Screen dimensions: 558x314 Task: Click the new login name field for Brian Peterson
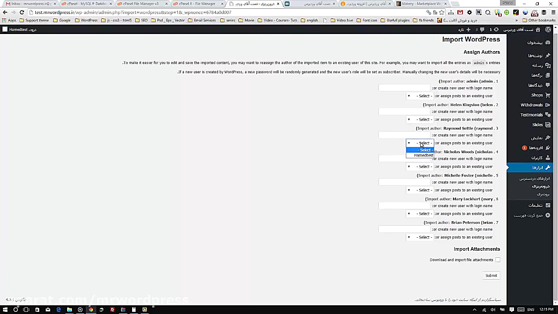[x=405, y=229]
